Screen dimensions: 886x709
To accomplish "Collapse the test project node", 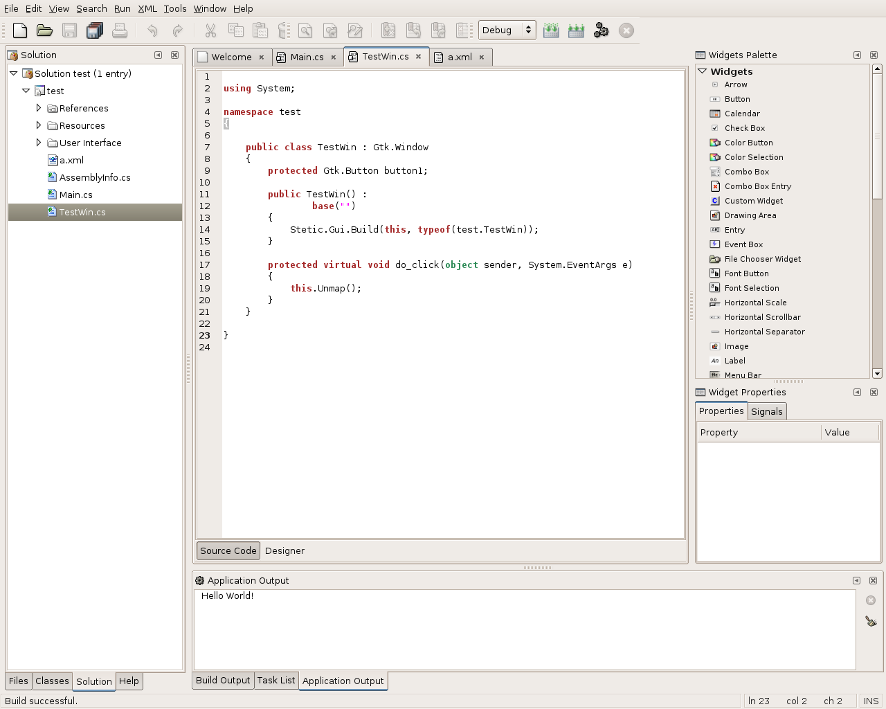I will [26, 91].
